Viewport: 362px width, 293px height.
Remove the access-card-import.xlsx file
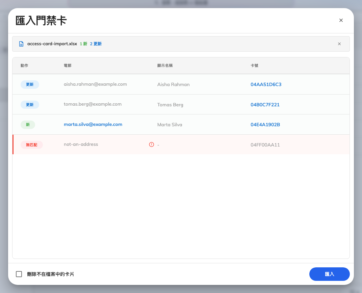coord(339,44)
